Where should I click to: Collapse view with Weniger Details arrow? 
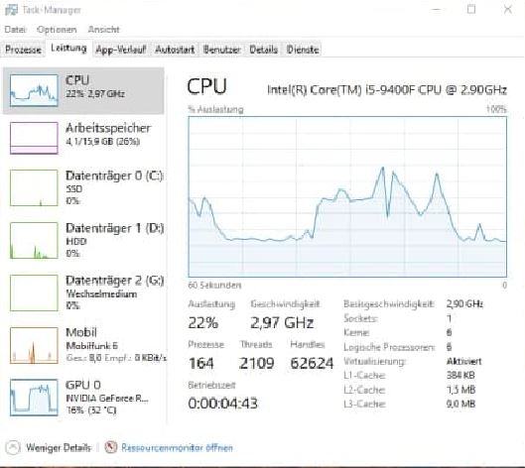point(13,447)
